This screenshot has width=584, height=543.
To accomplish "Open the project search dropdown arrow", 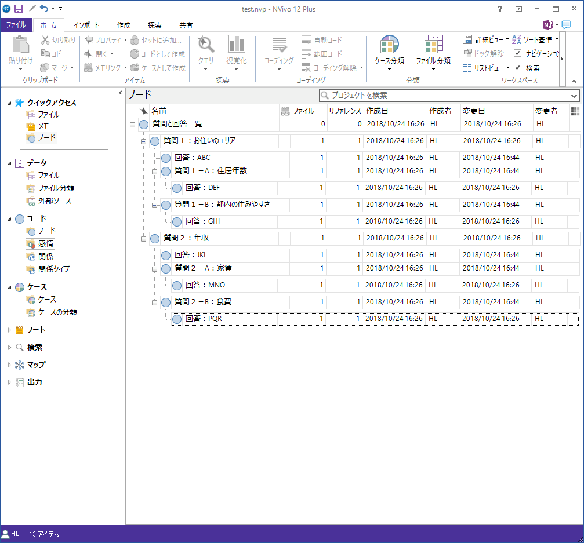I will pos(574,96).
